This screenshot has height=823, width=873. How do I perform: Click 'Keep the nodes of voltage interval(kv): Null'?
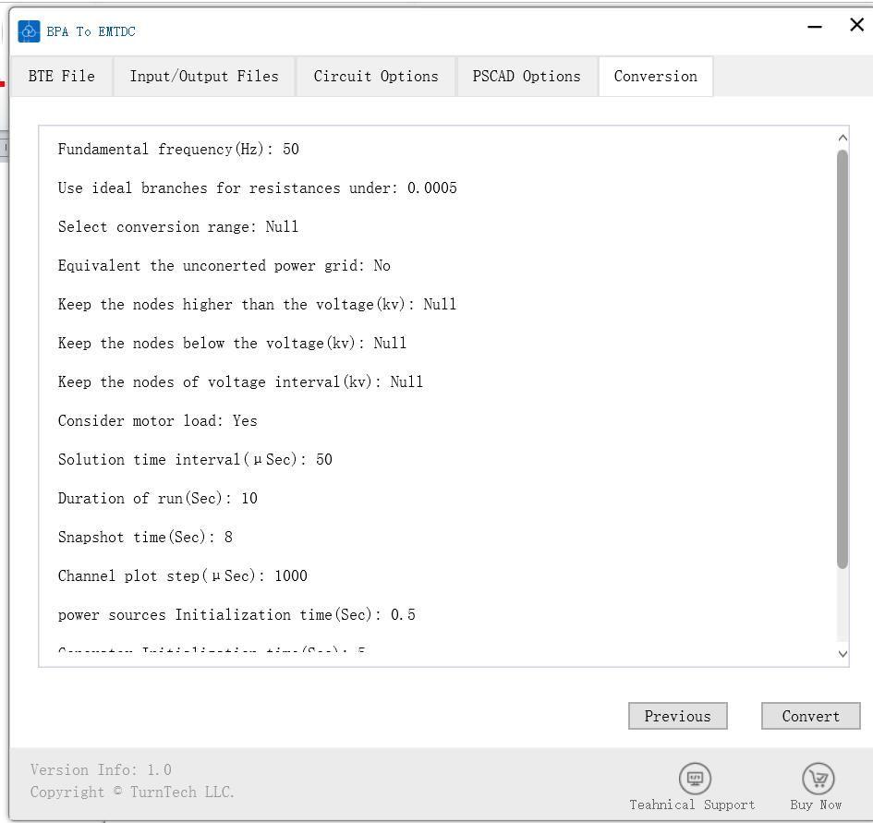(240, 382)
